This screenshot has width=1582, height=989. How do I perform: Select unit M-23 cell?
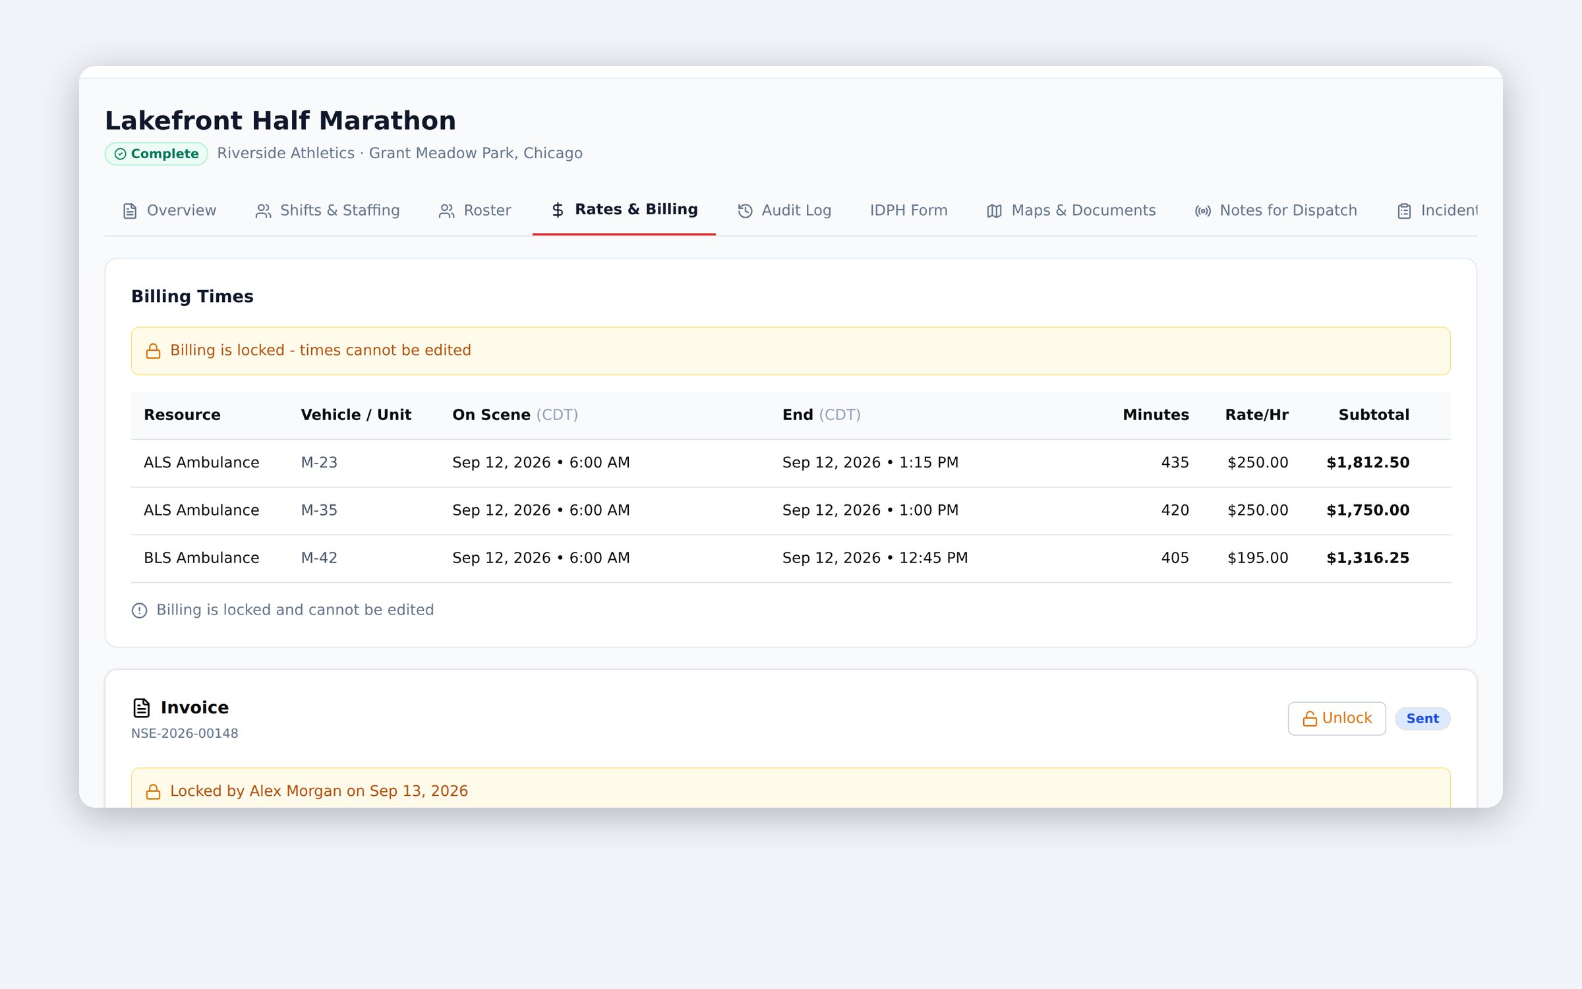pos(319,463)
